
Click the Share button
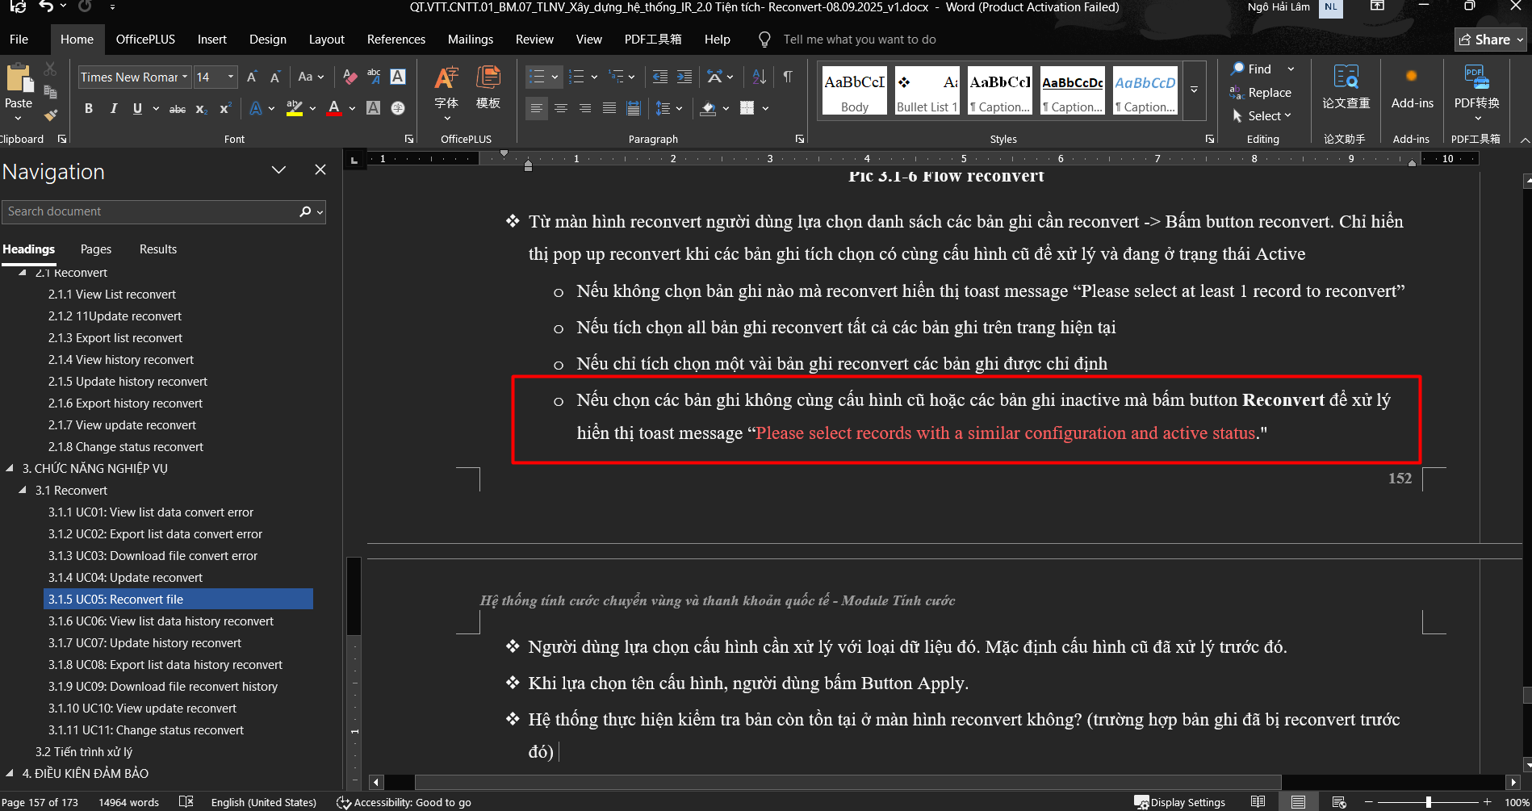click(x=1490, y=40)
